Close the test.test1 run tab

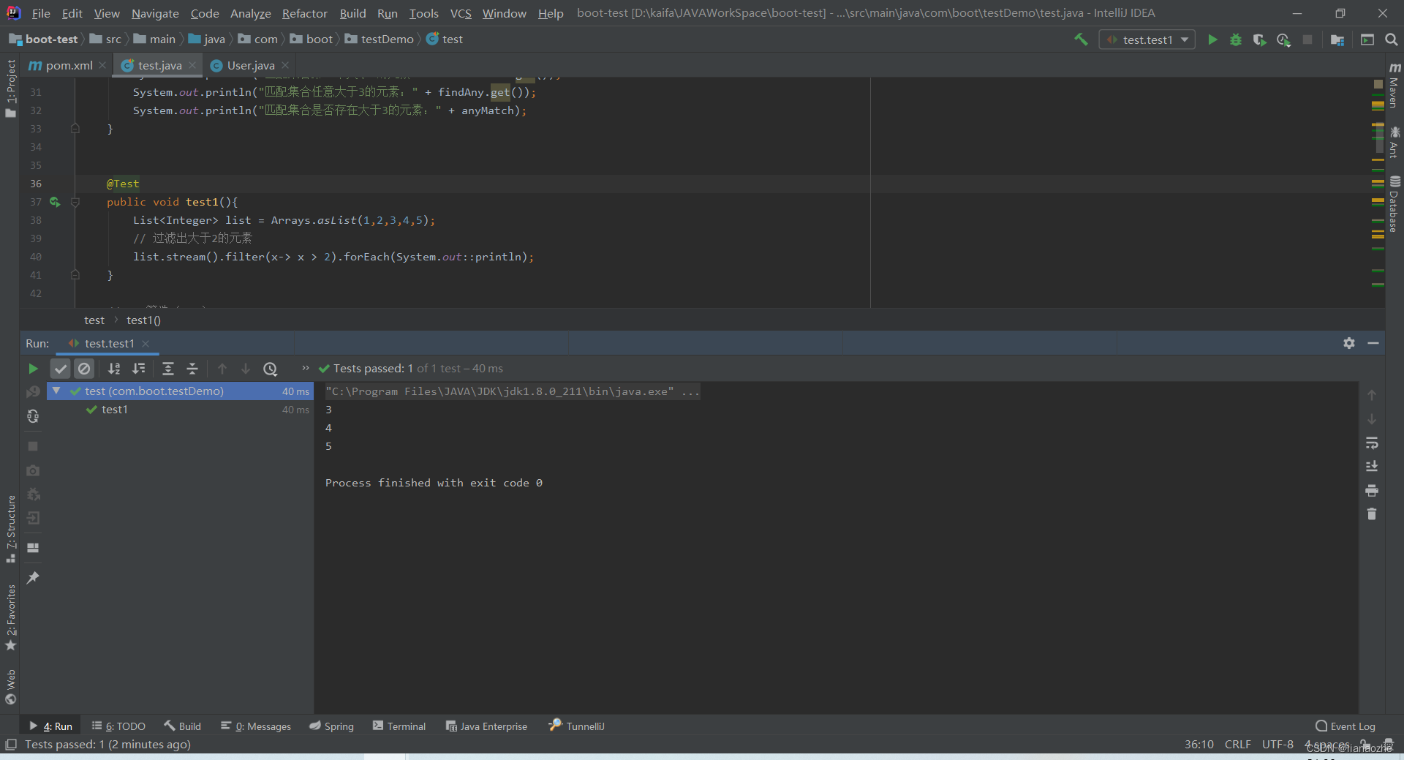pos(146,344)
